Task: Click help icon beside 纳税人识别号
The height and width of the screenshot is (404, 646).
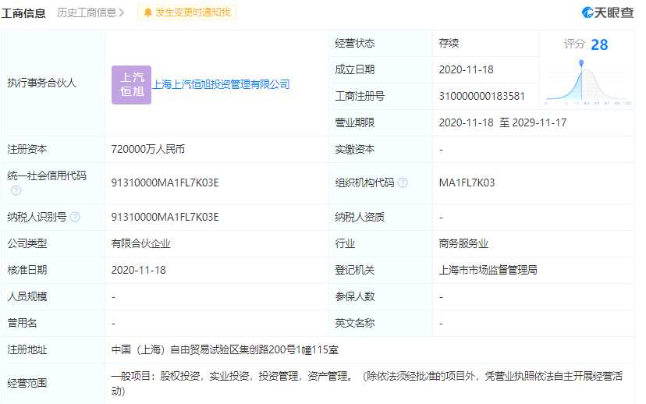Action: click(x=75, y=217)
